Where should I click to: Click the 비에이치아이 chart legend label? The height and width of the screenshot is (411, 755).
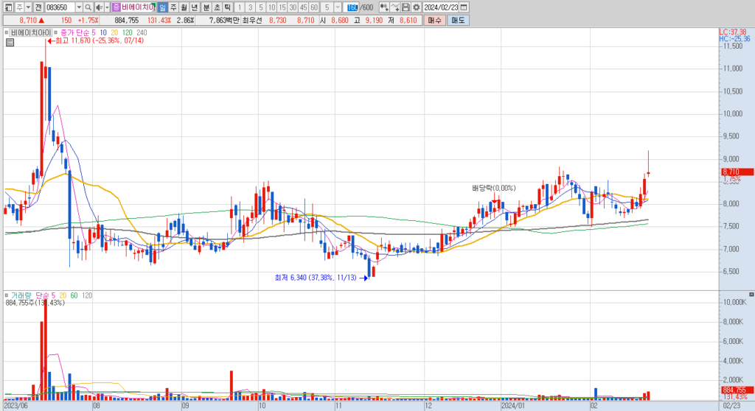(30, 32)
